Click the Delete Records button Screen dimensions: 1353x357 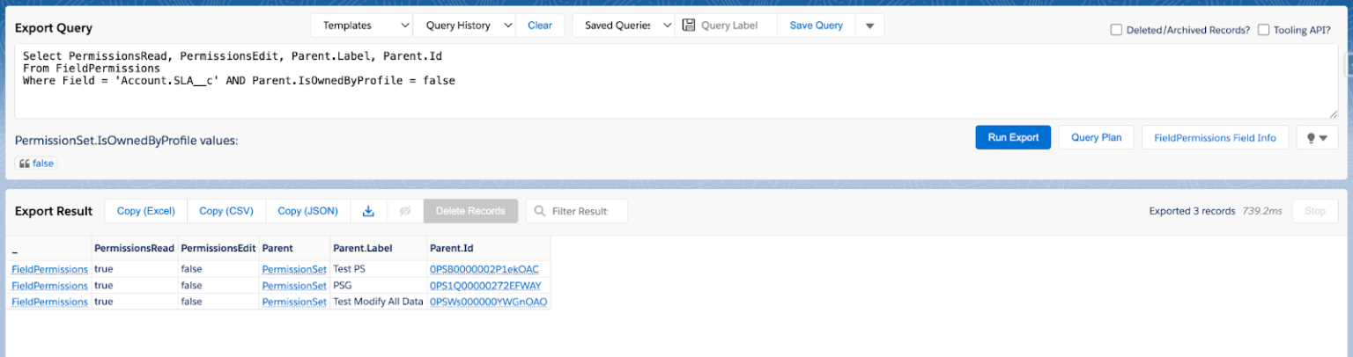(x=470, y=211)
